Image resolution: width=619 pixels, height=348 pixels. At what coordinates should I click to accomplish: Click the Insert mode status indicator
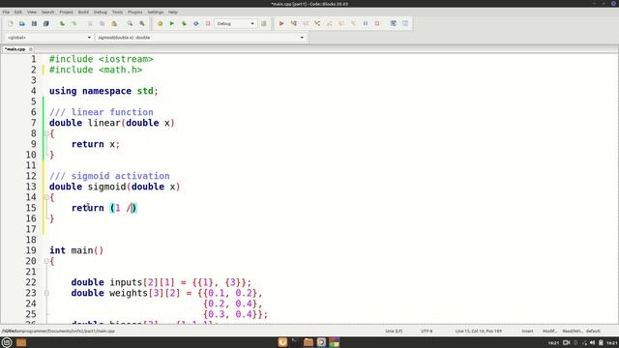tap(527, 331)
